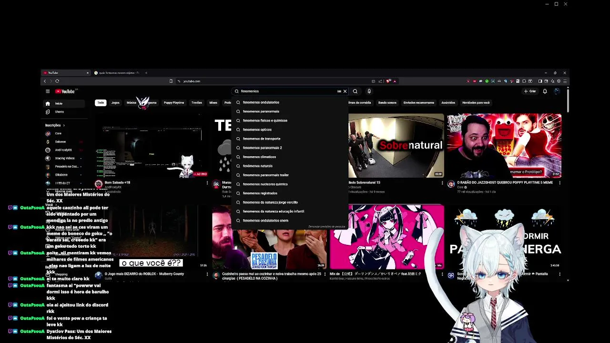
Task: Click the magnifier search button
Action: tap(355, 91)
